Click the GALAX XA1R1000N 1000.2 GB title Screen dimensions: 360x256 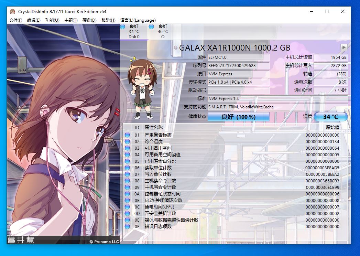[x=234, y=48]
